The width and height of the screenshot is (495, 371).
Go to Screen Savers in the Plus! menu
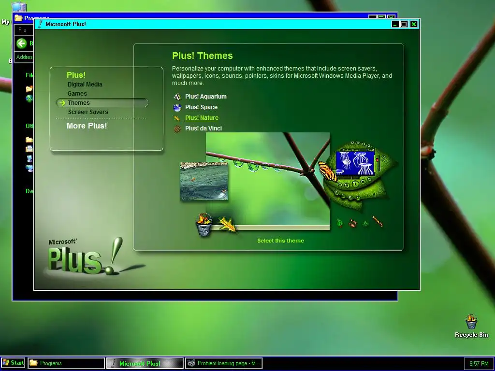point(88,112)
